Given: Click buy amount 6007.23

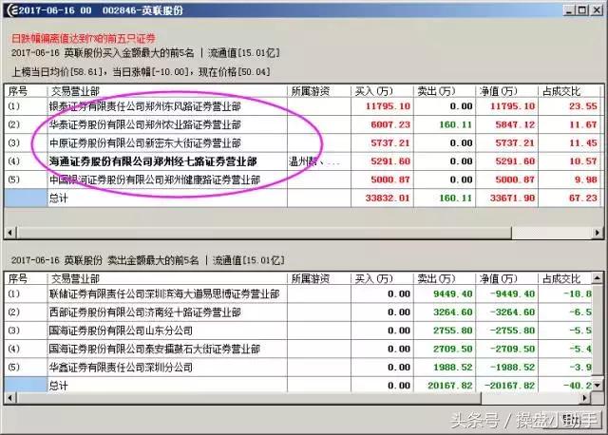Looking at the screenshot, I should click(390, 124).
